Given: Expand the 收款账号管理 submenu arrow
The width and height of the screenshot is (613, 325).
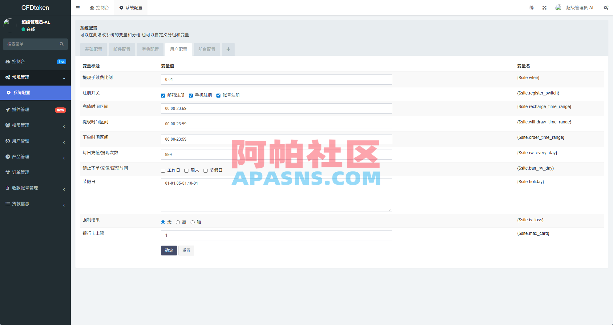Looking at the screenshot, I should (x=64, y=189).
